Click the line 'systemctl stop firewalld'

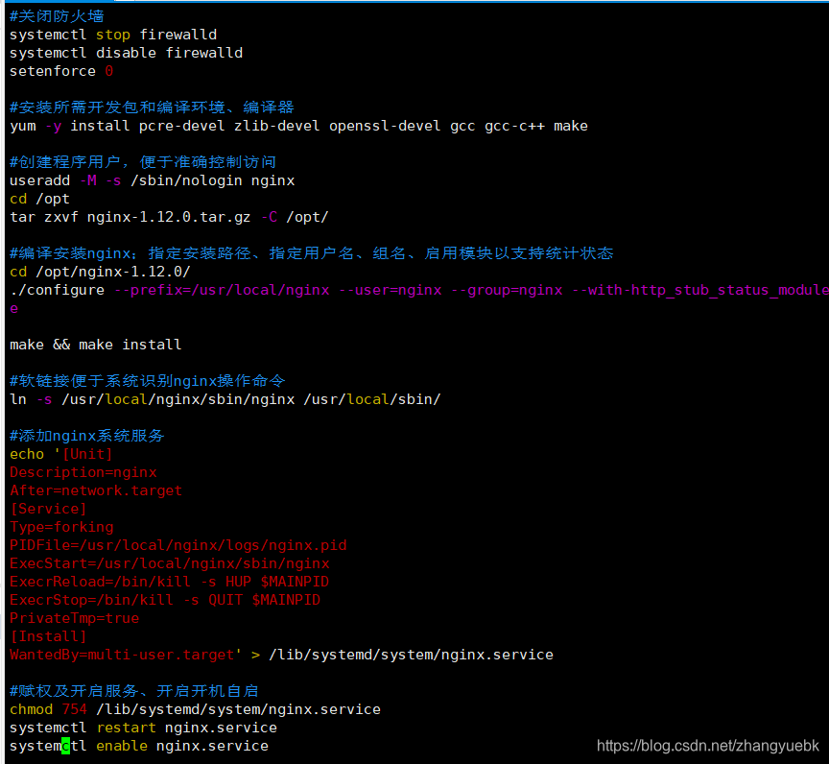(113, 35)
